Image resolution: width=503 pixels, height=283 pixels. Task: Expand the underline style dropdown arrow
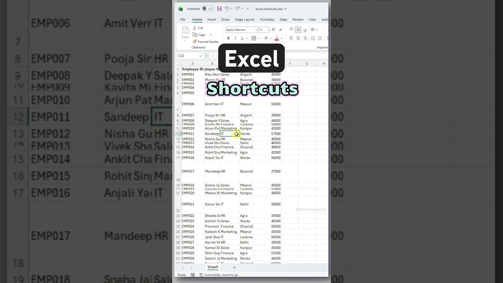pos(247,38)
